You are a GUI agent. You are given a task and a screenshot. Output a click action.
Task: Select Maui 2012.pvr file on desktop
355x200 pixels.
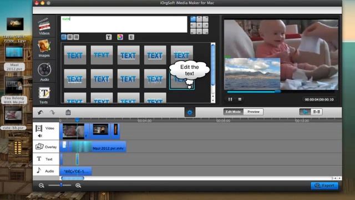[x=14, y=57]
